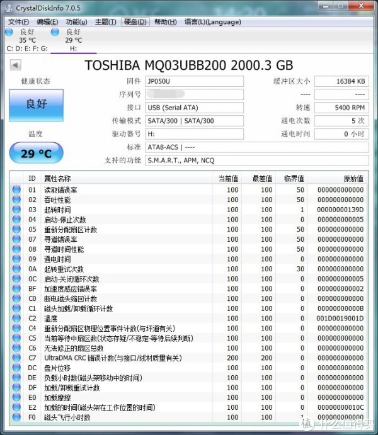The width and height of the screenshot is (378, 435).
Task: Click the current value 200 in row C7
Action: point(232,358)
